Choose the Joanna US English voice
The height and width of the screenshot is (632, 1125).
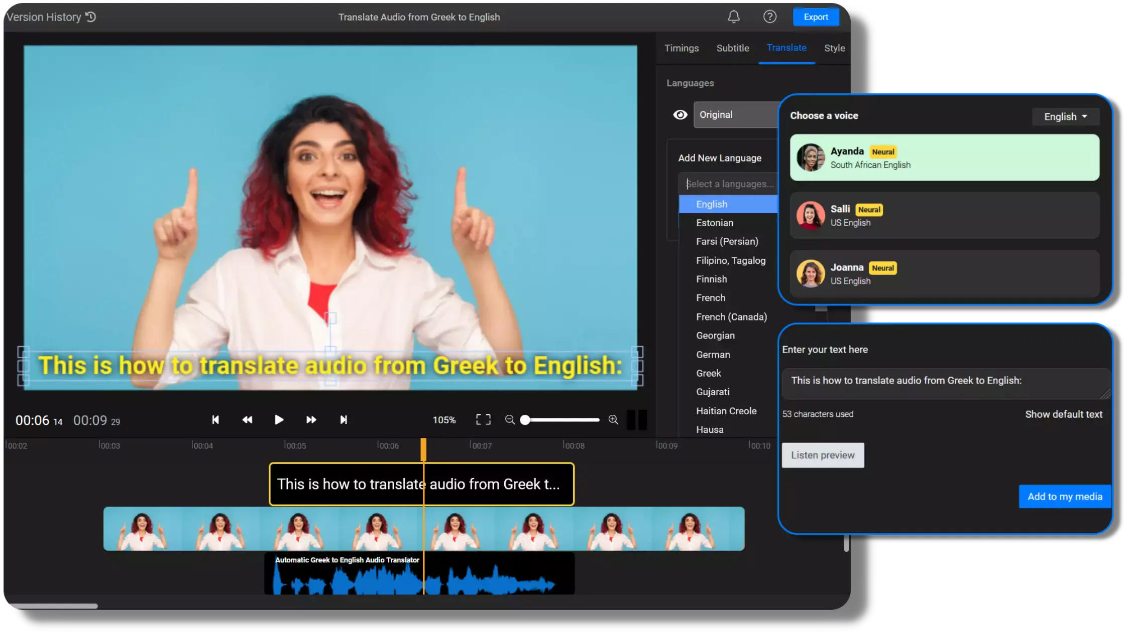coord(944,274)
